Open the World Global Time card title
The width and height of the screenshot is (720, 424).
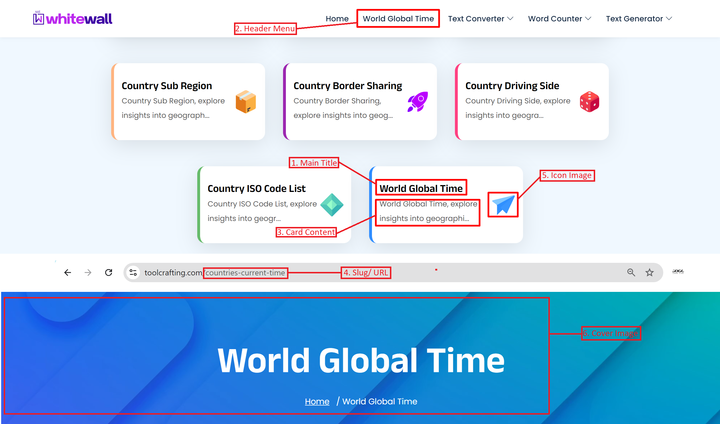[421, 189]
